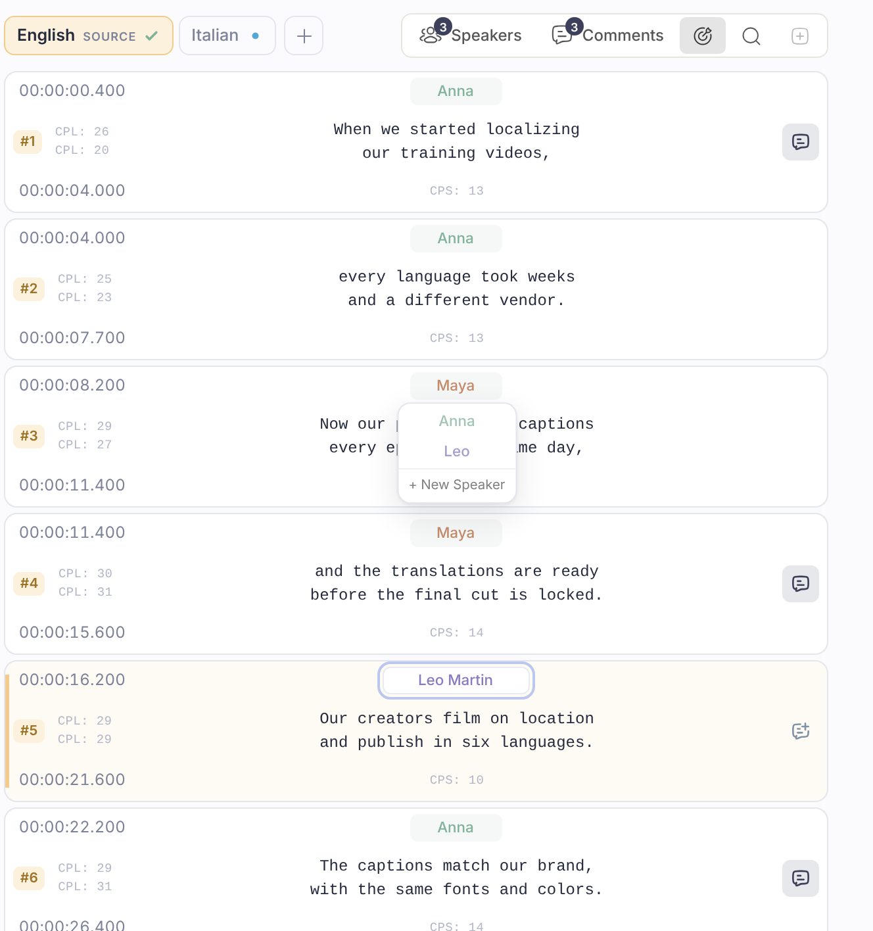Click the add panel plus-square icon
The height and width of the screenshot is (931, 873).
800,36
